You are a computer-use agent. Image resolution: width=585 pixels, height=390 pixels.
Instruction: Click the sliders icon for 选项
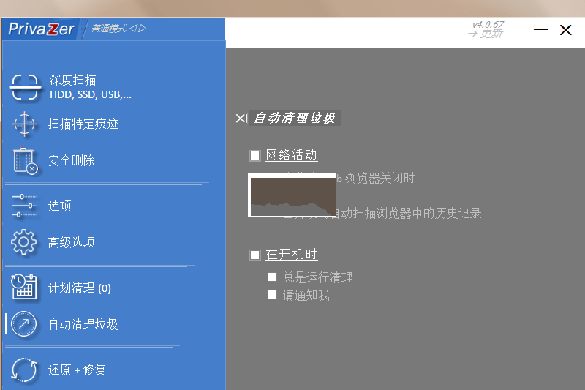point(25,206)
